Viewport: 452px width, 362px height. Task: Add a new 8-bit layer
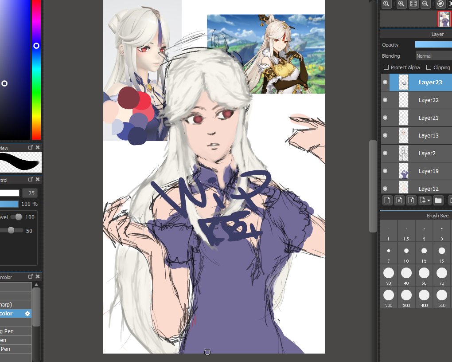point(399,200)
